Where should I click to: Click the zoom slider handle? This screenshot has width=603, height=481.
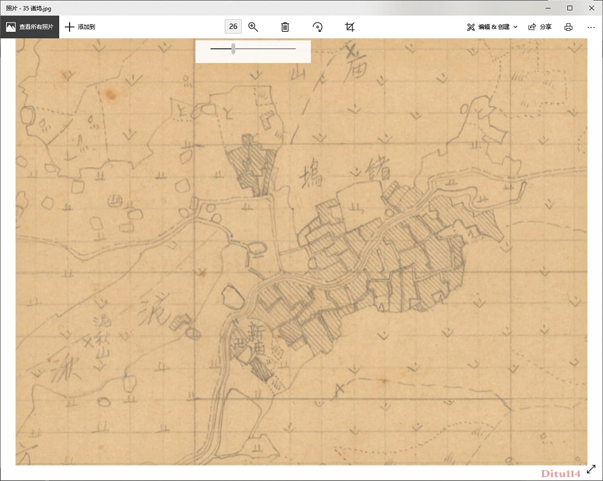click(x=234, y=49)
